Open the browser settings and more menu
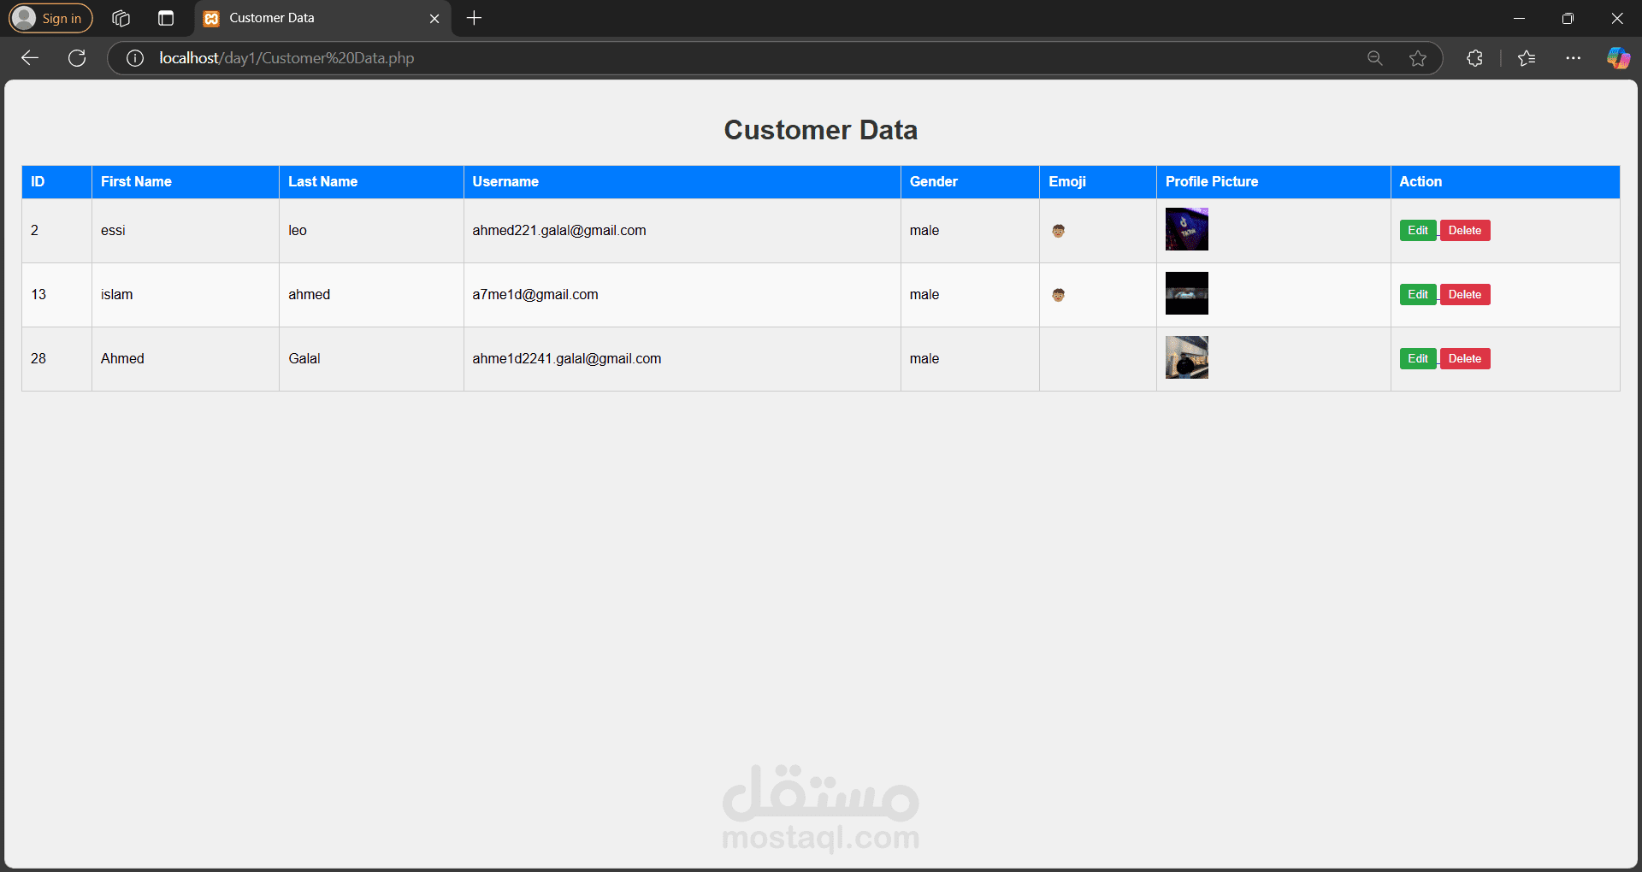Screen dimensions: 1642x872 1574,58
